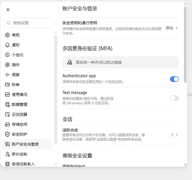
Task: Click the 添加另一种方法以防止锁定 banner
Action: tap(121, 62)
